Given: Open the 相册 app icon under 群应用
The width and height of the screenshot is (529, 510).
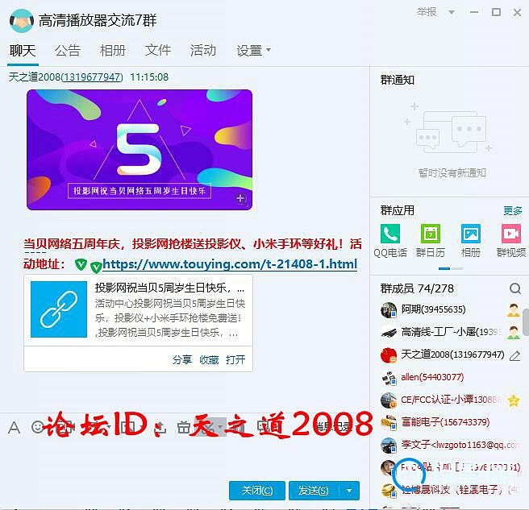Looking at the screenshot, I should point(471,234).
